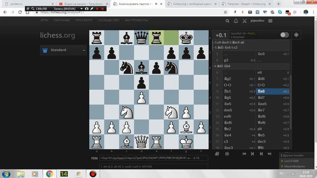The width and height of the screenshot is (317, 178).
Task: Open friend MaxemBoldyrev
Action: pos(295,167)
